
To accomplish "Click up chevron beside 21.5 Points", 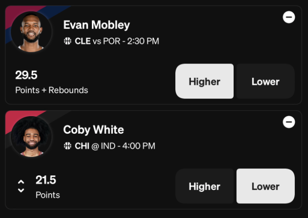I will [21, 182].
